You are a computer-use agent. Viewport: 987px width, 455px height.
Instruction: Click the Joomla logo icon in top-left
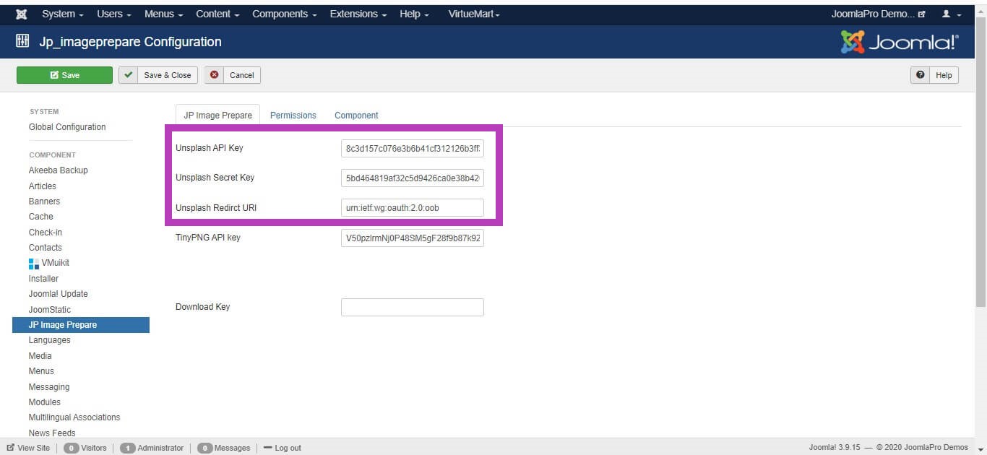pyautogui.click(x=22, y=14)
